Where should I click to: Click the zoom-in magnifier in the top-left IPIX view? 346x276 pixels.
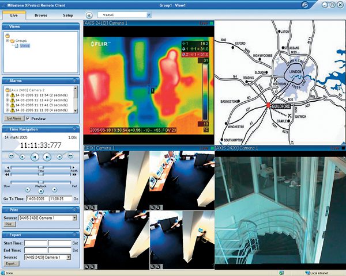tap(86, 208)
